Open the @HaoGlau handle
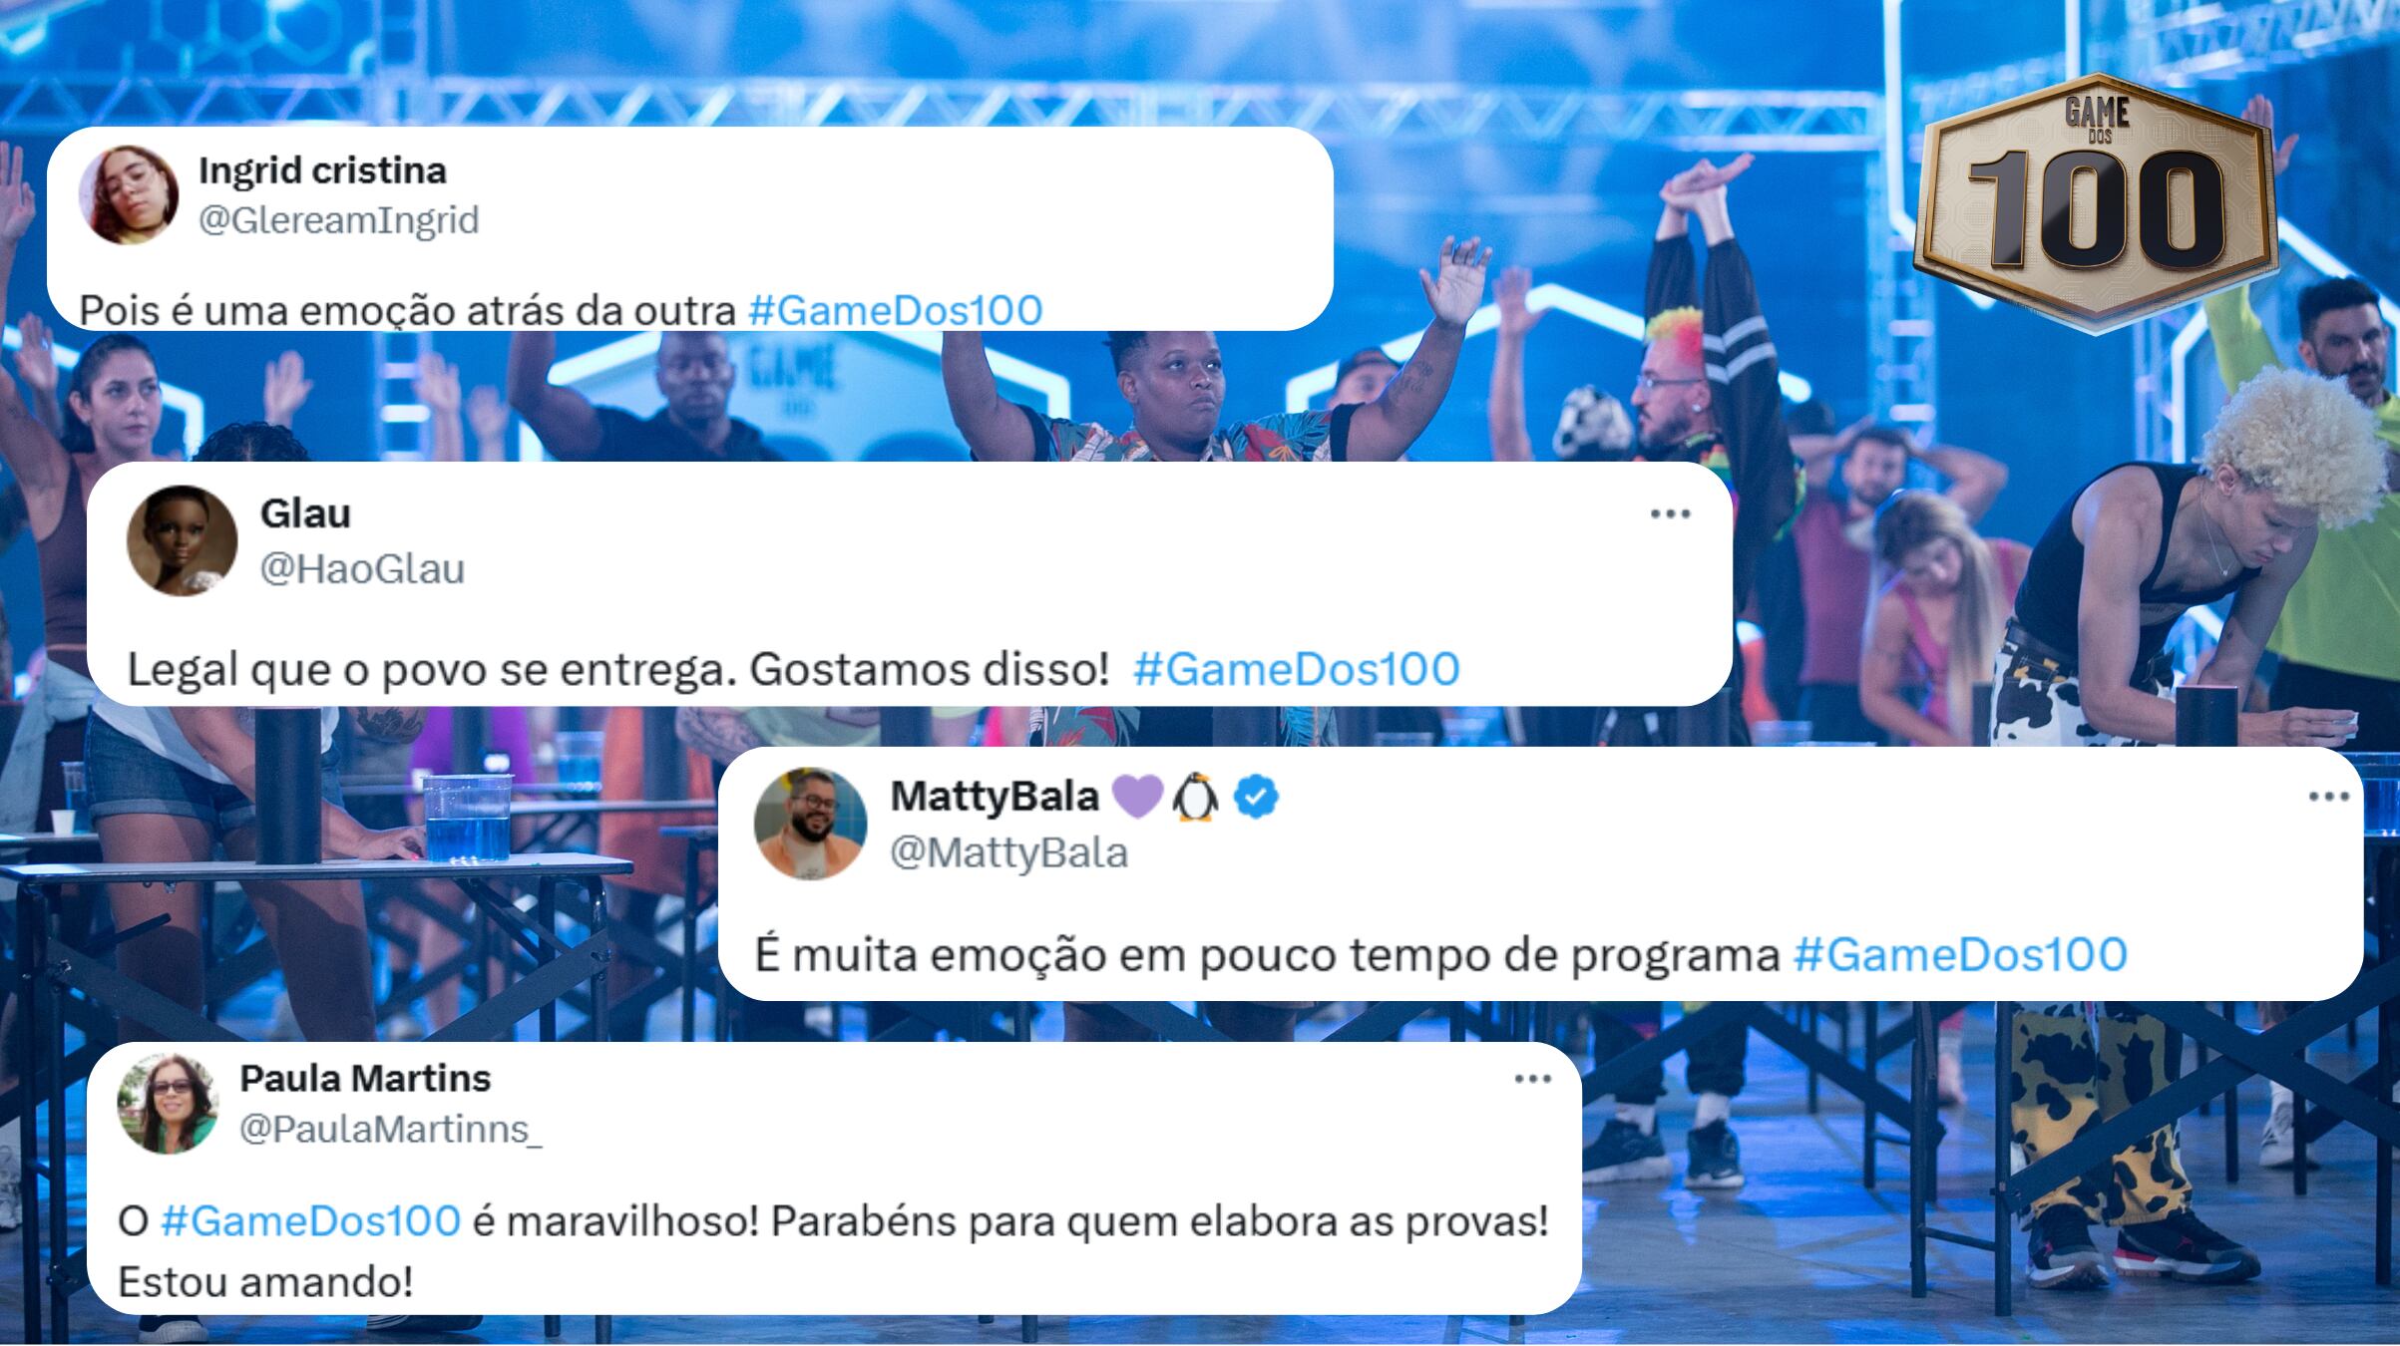Viewport: 2400px width, 1346px height. click(x=362, y=569)
